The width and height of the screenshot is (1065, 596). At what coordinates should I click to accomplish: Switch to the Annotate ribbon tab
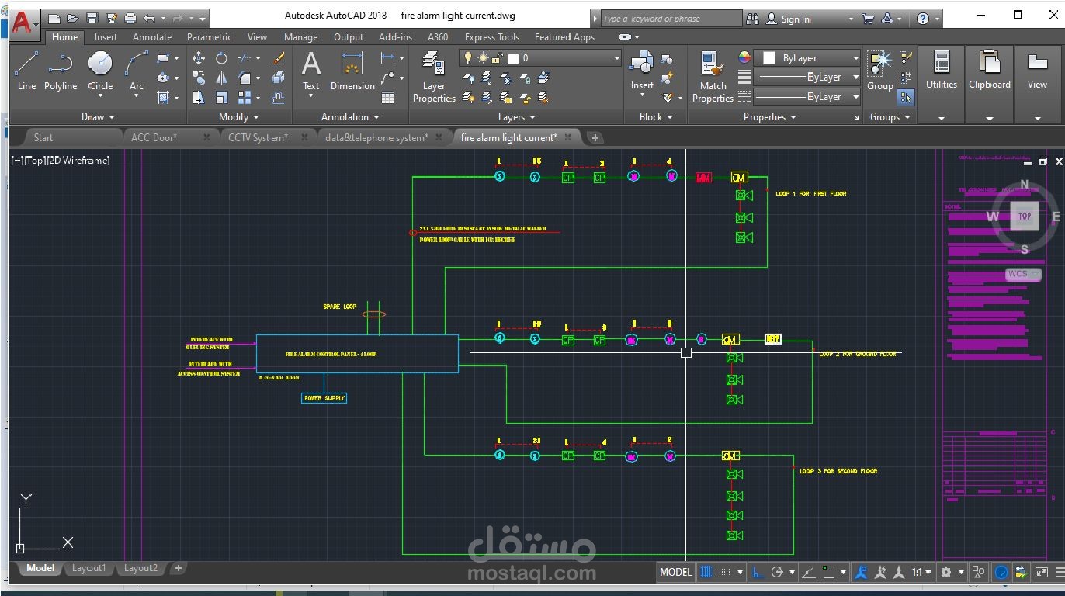[x=152, y=36]
